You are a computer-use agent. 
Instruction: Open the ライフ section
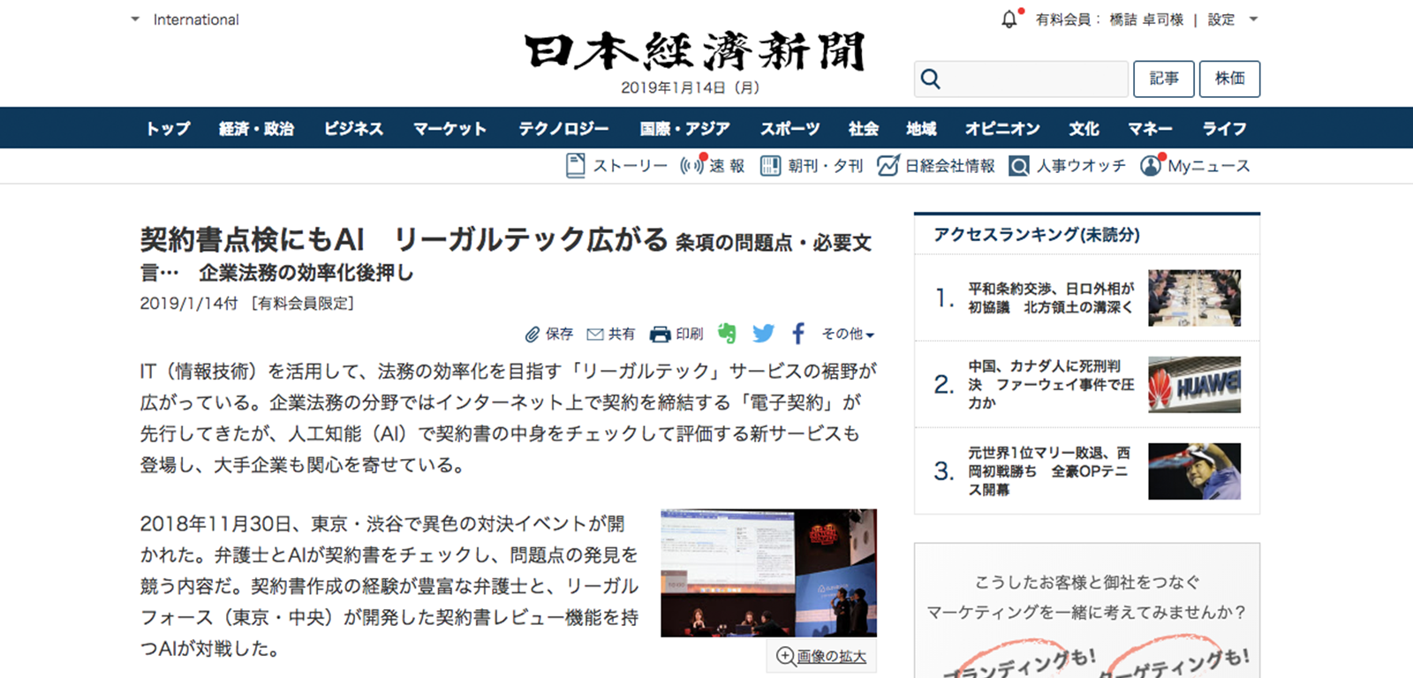1224,129
